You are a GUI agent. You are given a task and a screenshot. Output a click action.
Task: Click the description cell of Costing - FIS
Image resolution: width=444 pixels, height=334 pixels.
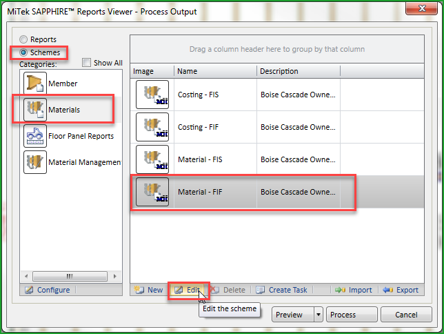pos(298,95)
